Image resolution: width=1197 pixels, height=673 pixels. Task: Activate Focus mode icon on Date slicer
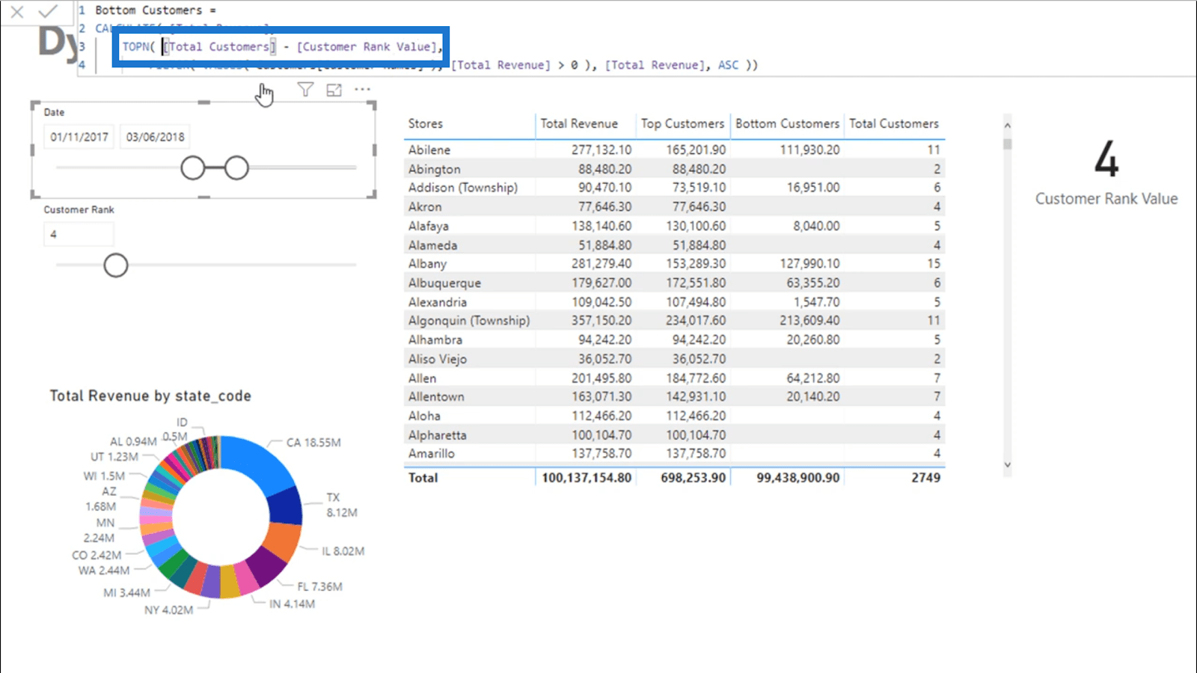click(x=334, y=90)
